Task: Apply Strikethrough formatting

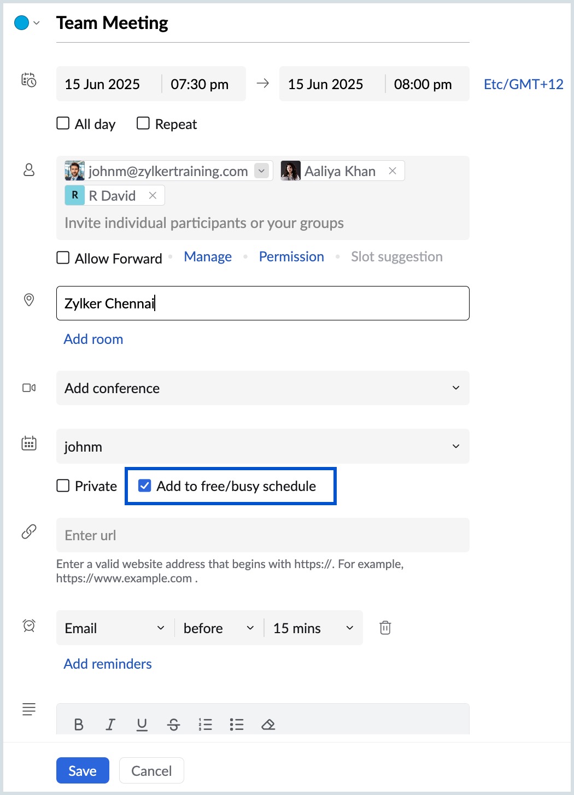Action: tap(174, 724)
